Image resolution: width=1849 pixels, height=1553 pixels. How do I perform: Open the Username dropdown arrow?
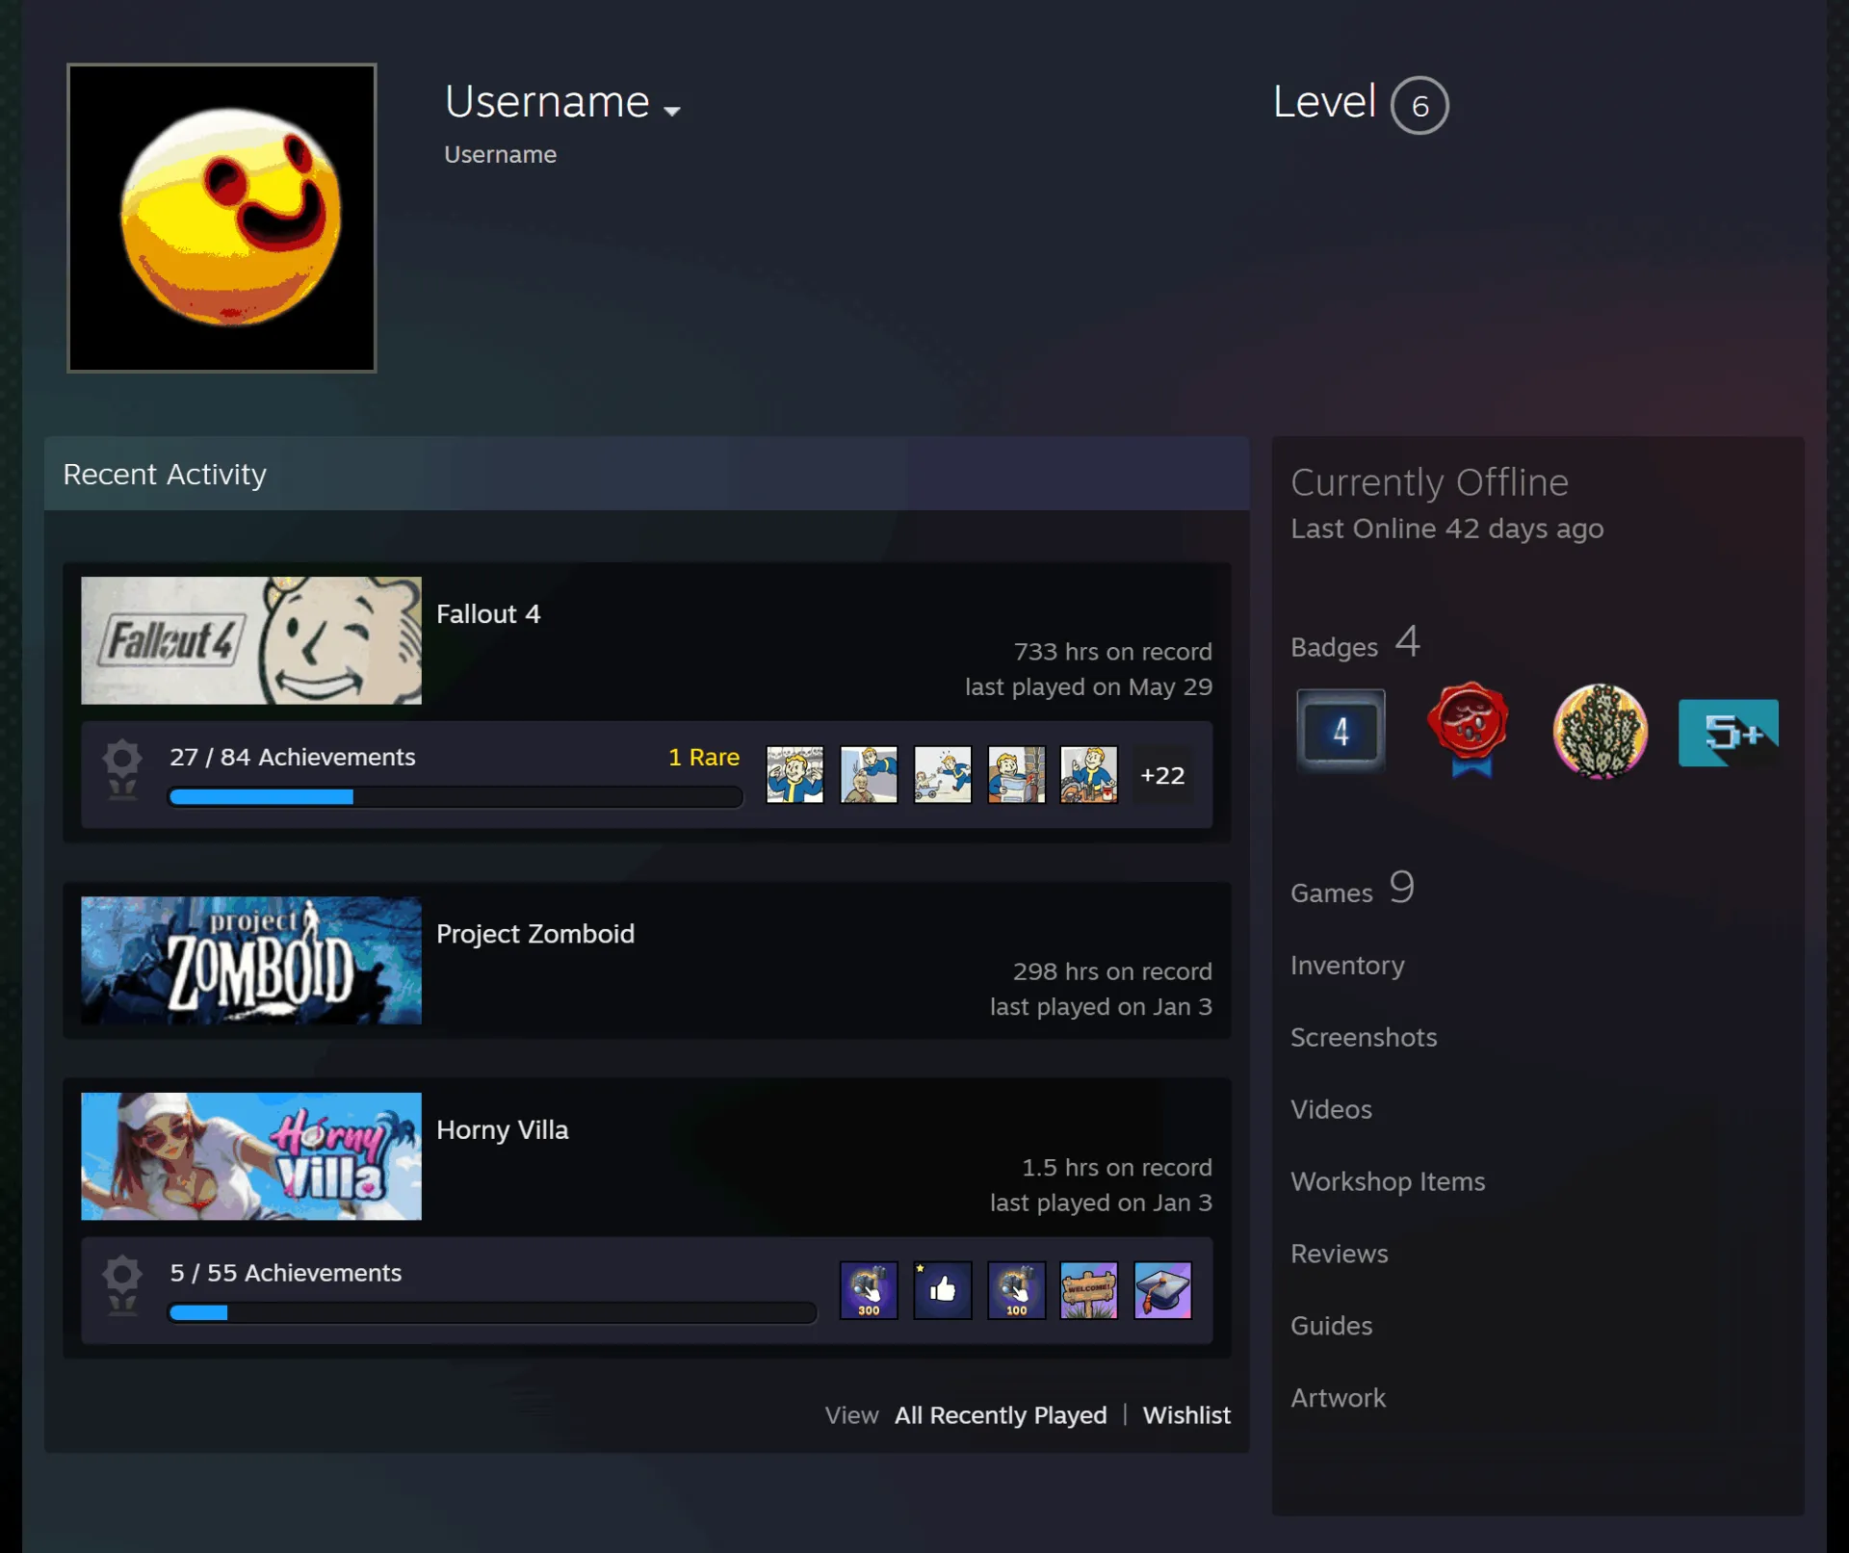(672, 111)
